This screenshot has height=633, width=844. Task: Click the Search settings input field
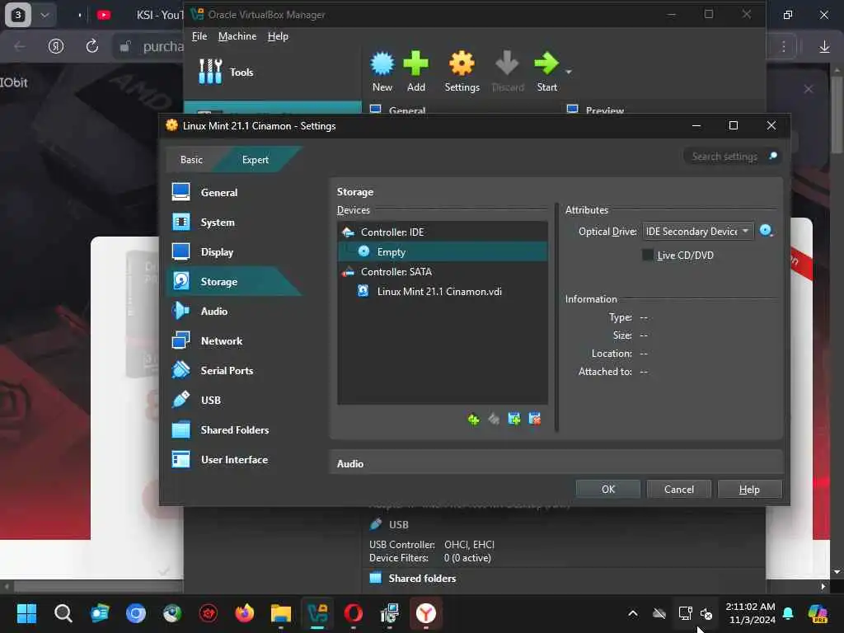[724, 156]
